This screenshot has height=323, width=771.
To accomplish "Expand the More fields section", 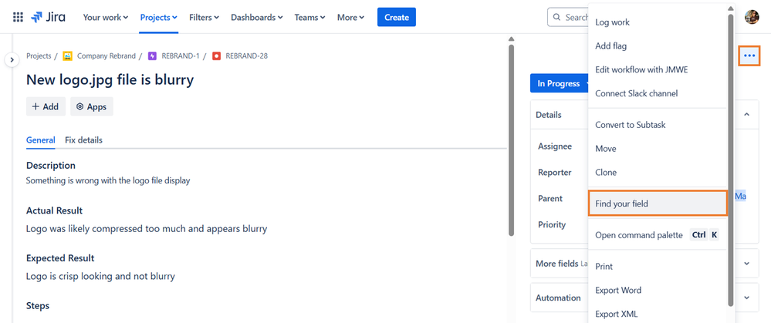I will point(746,264).
